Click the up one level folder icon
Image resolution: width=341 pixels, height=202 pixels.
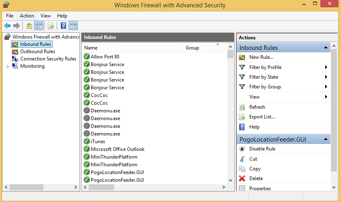pos(29,26)
